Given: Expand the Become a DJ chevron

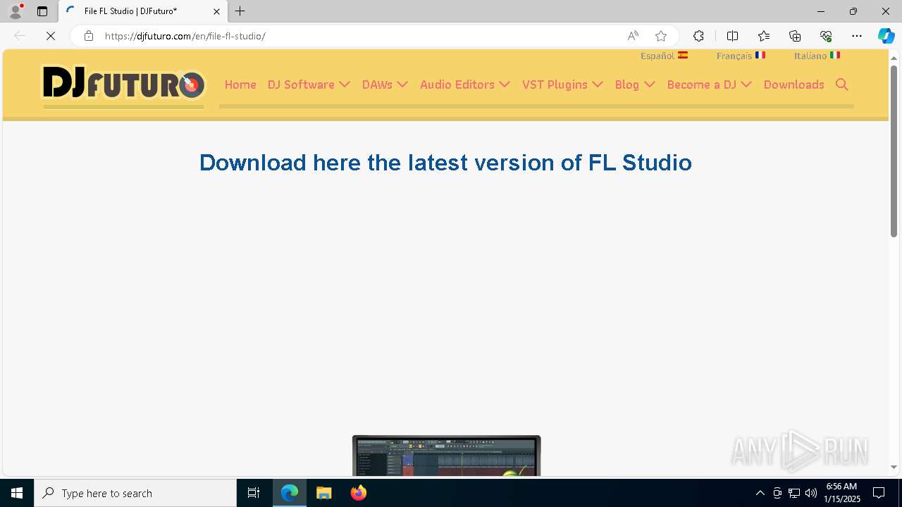Looking at the screenshot, I should [x=746, y=84].
